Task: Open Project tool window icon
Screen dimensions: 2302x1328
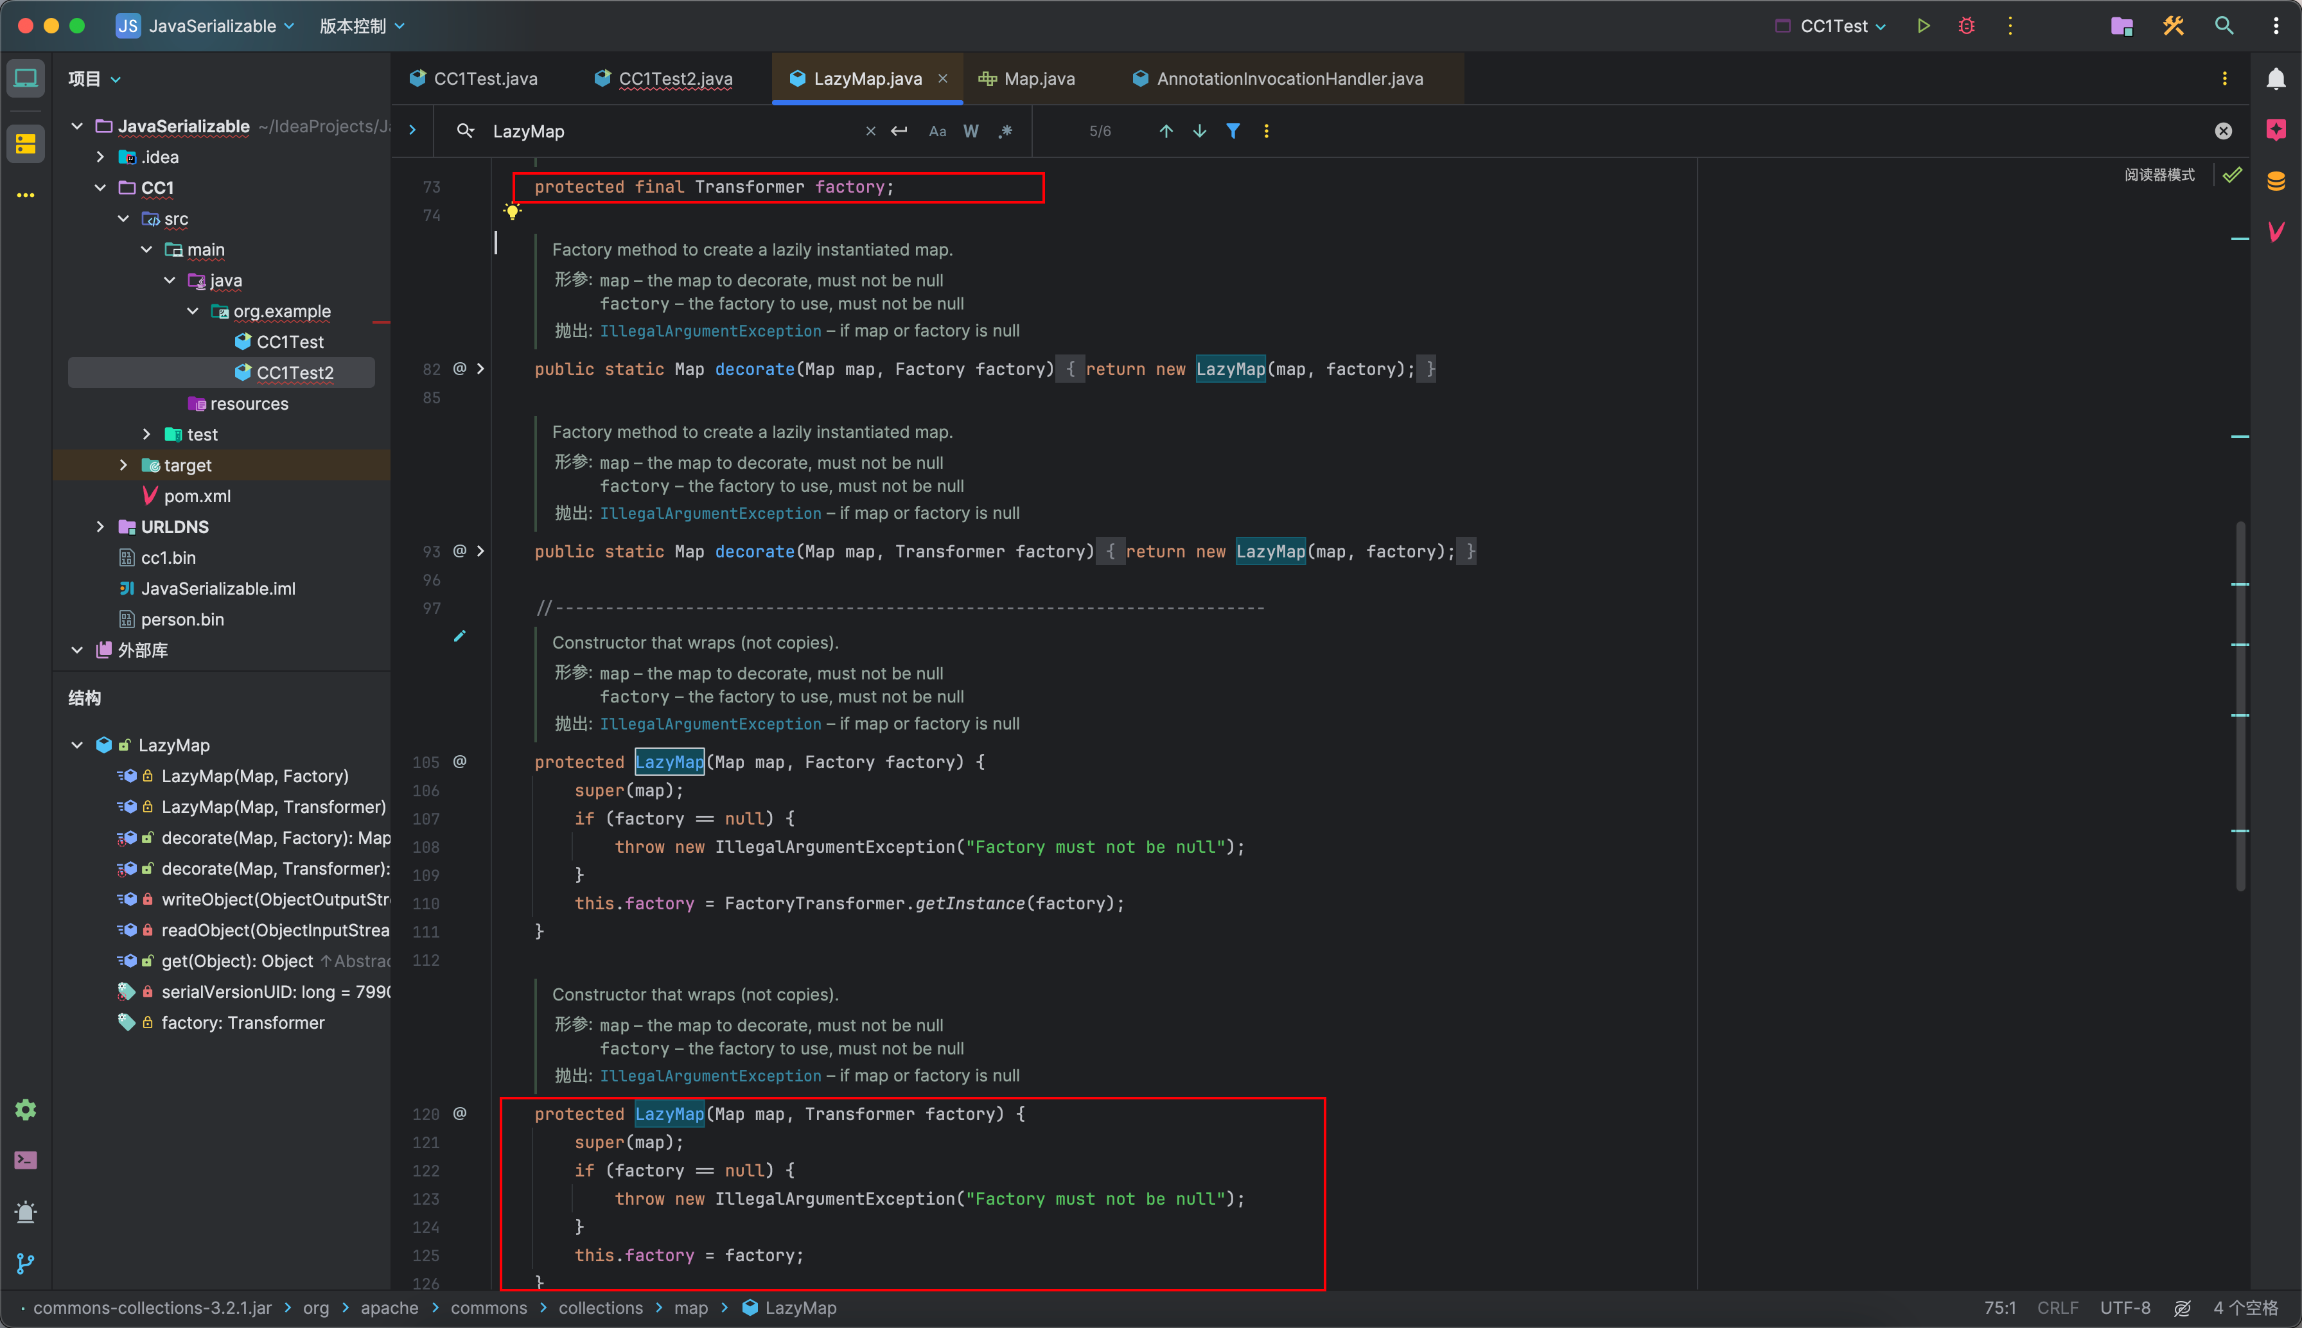Action: click(26, 78)
